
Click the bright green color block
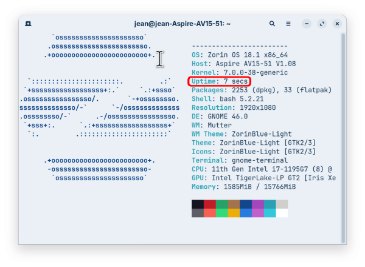coord(222,213)
